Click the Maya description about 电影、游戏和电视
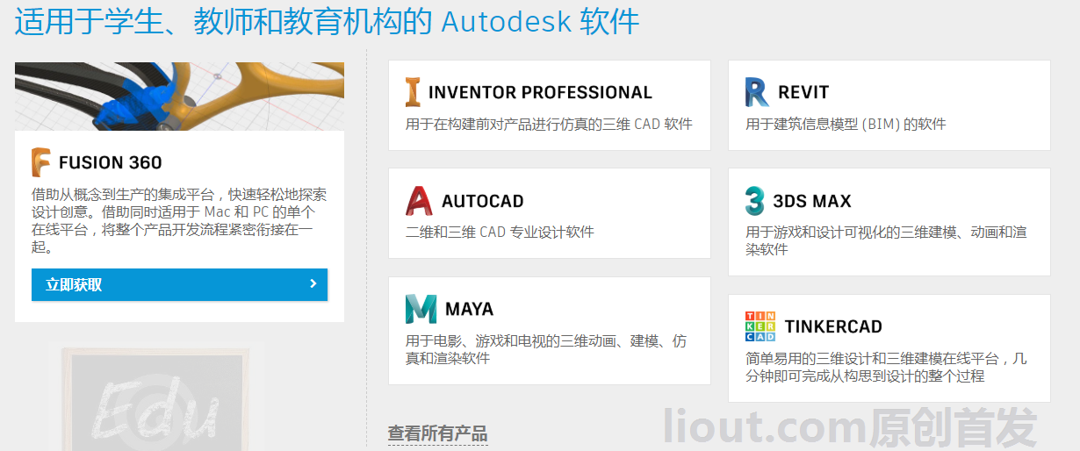This screenshot has height=451, width=1080. tap(546, 349)
